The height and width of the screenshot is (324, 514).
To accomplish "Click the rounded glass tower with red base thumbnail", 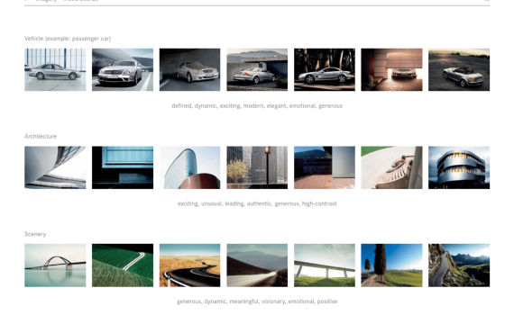I will 189,167.
